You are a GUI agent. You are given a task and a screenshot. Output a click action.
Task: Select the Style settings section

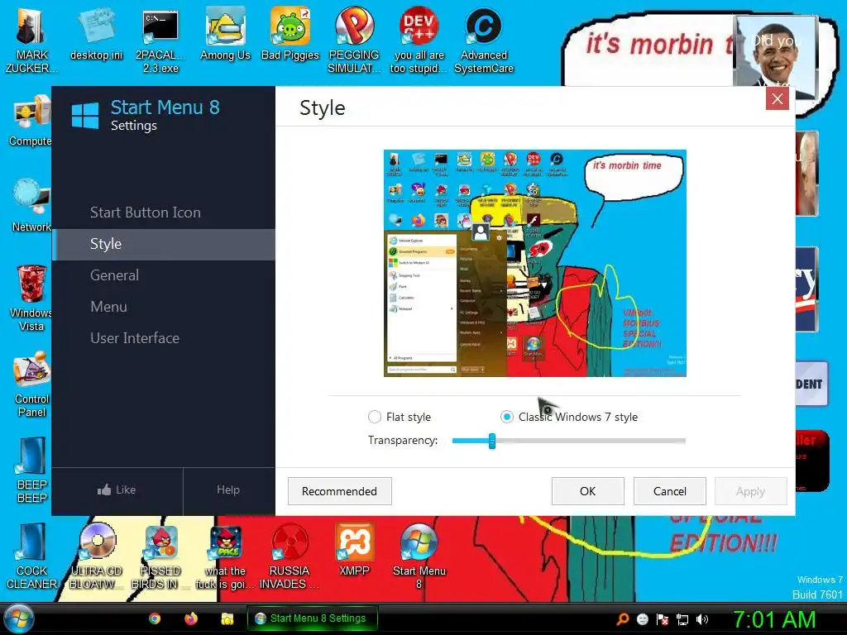point(164,244)
